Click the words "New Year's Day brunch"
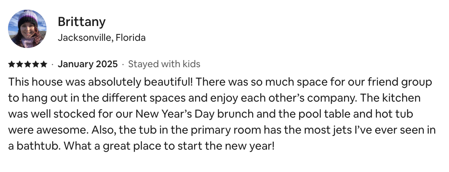449x172 pixels. 195,114
